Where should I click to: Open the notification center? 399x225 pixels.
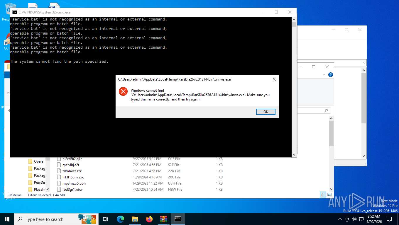point(389,219)
